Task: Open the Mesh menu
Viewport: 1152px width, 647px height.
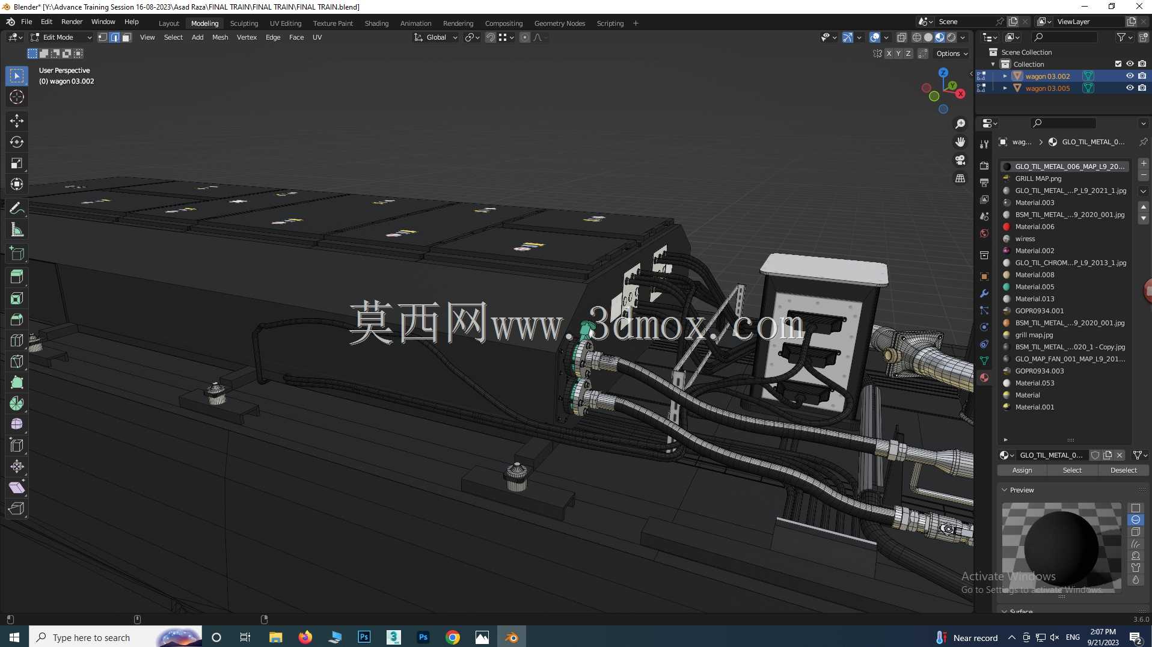Action: [220, 37]
